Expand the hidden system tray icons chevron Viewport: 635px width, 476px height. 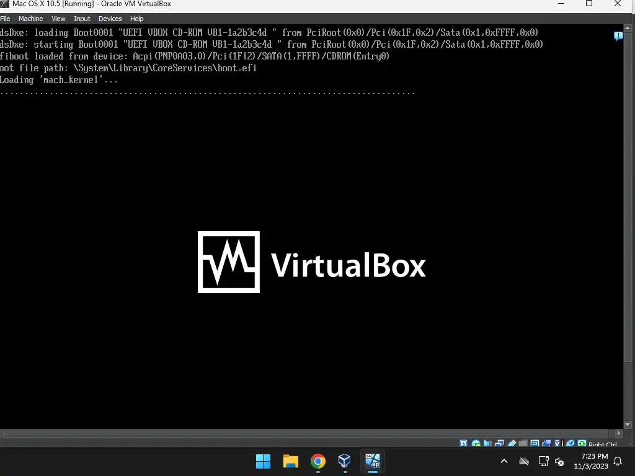click(x=504, y=461)
